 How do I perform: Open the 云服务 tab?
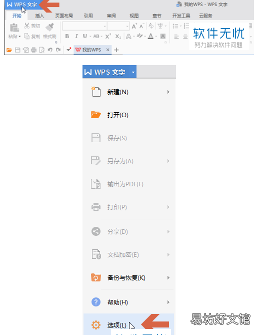205,16
